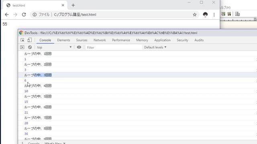Open the Security tab
257x144 pixels.
(x=182, y=40)
